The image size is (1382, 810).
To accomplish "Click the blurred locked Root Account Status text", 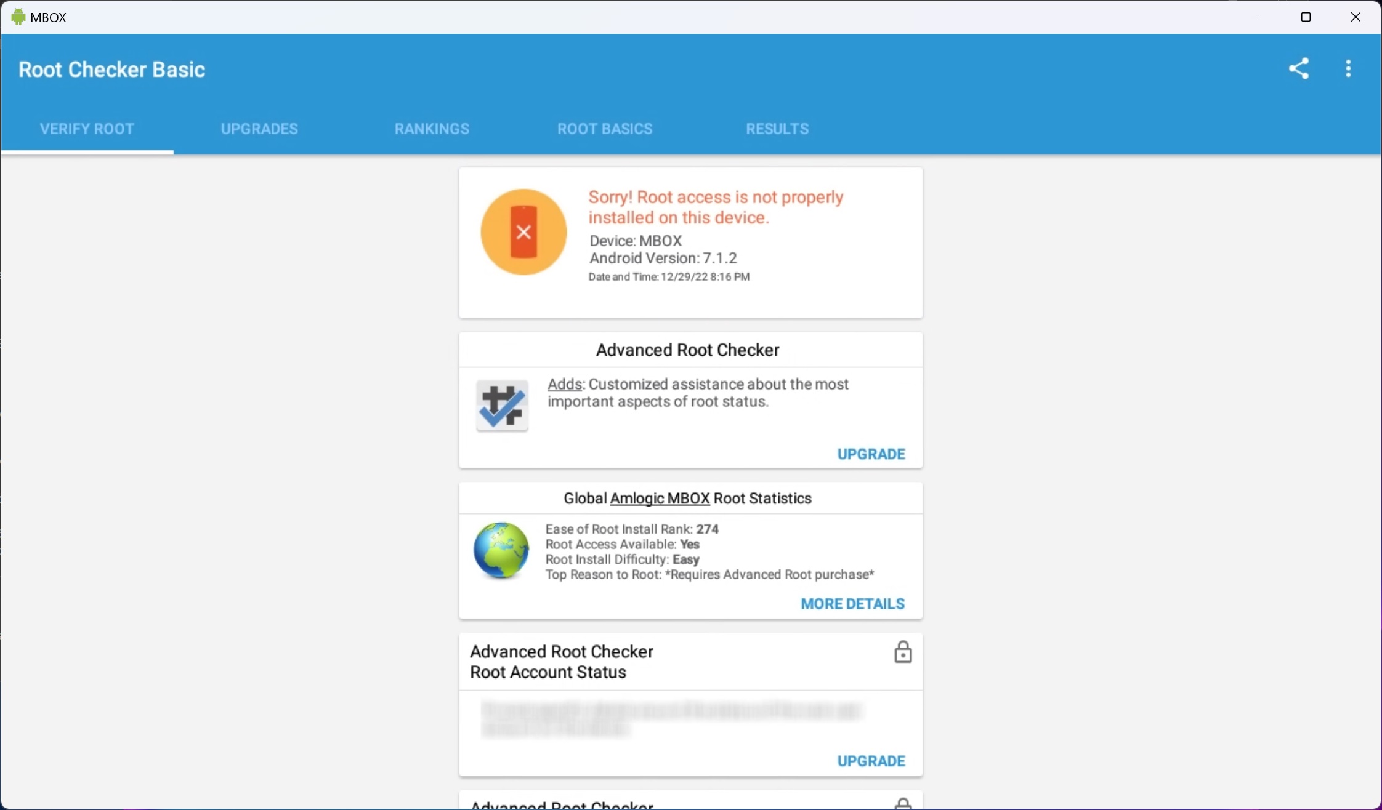I will [671, 719].
